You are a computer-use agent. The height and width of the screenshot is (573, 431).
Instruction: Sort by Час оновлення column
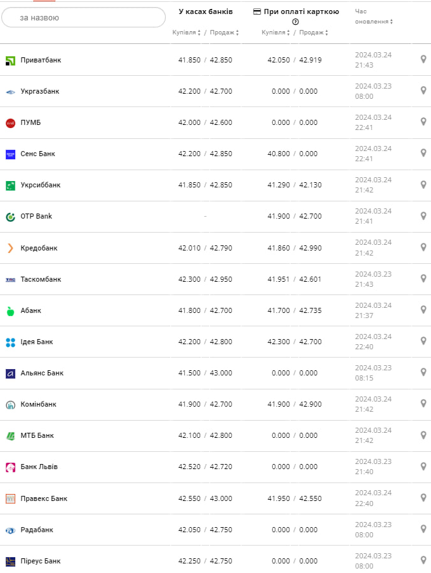374,21
